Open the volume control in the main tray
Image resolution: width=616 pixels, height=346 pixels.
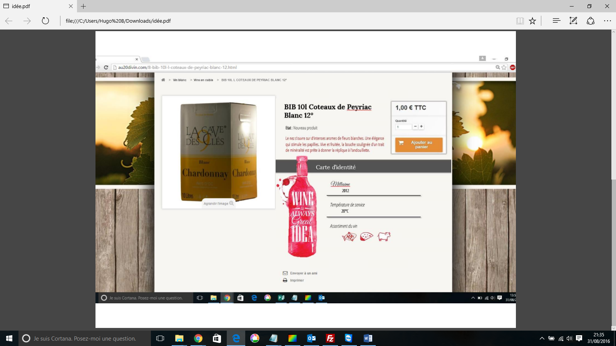pyautogui.click(x=569, y=338)
